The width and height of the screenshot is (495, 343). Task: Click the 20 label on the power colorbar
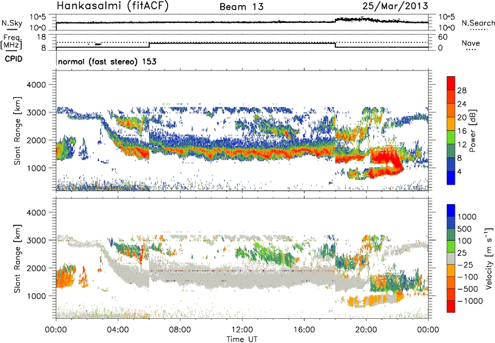[462, 118]
